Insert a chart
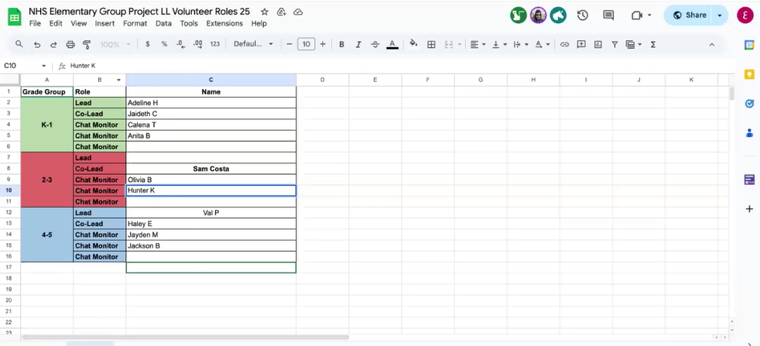 click(x=597, y=44)
